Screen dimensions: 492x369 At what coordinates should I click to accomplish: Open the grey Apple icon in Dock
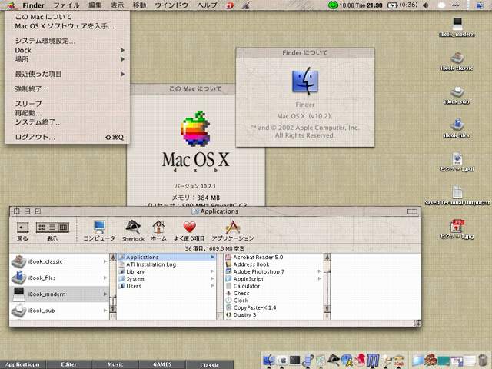click(x=282, y=361)
